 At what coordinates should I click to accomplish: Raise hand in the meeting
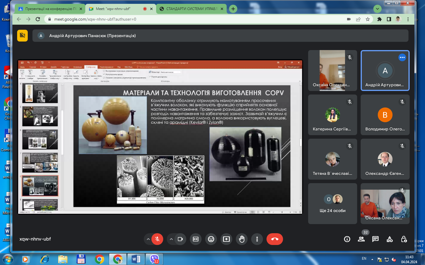(x=242, y=239)
